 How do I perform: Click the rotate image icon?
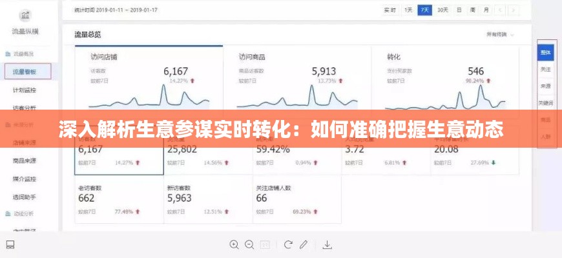288,244
